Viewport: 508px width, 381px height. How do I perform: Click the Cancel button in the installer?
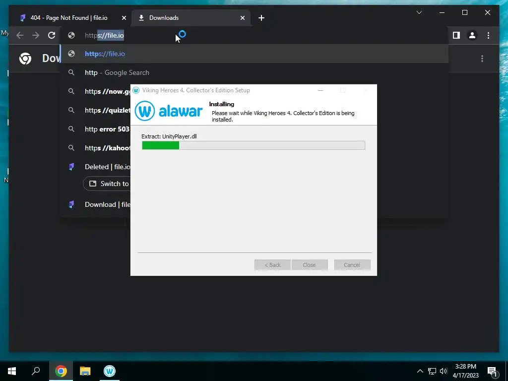coord(352,265)
